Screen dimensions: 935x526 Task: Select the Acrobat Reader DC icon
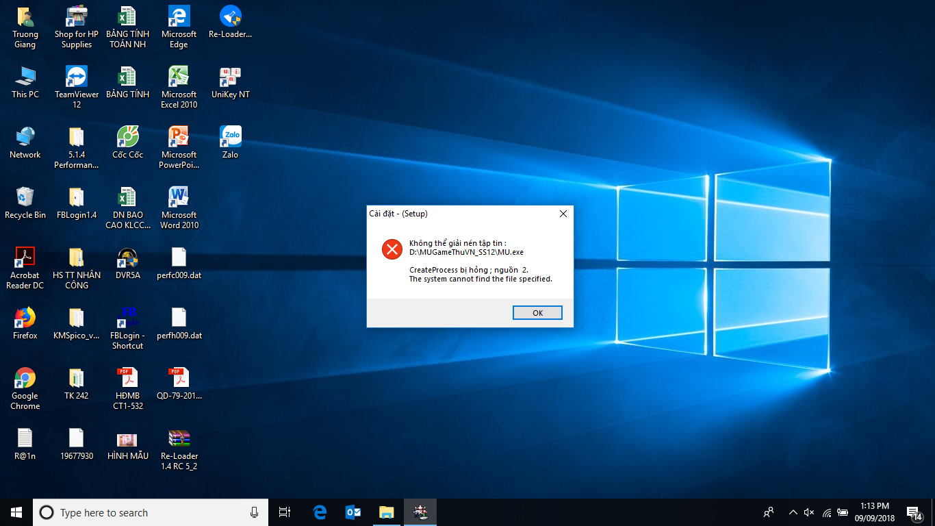tap(25, 268)
